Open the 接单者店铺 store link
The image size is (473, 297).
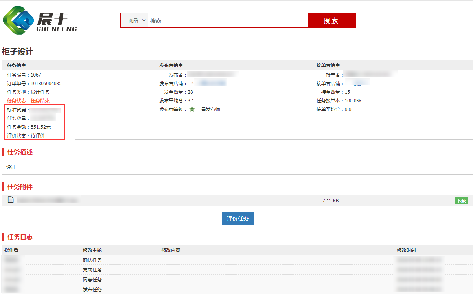pos(360,83)
